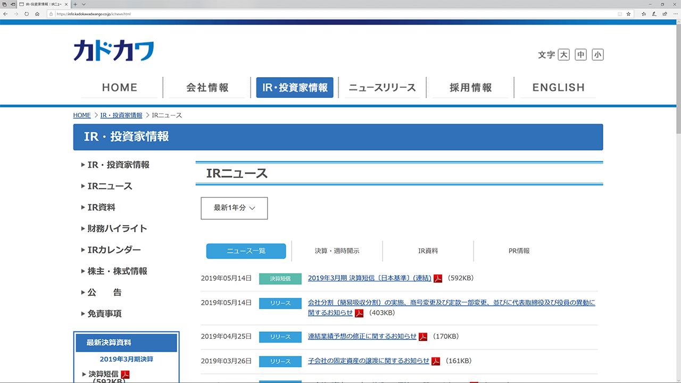Click the browser Back arrow
Screen dimensions: 681x383
click(5, 14)
